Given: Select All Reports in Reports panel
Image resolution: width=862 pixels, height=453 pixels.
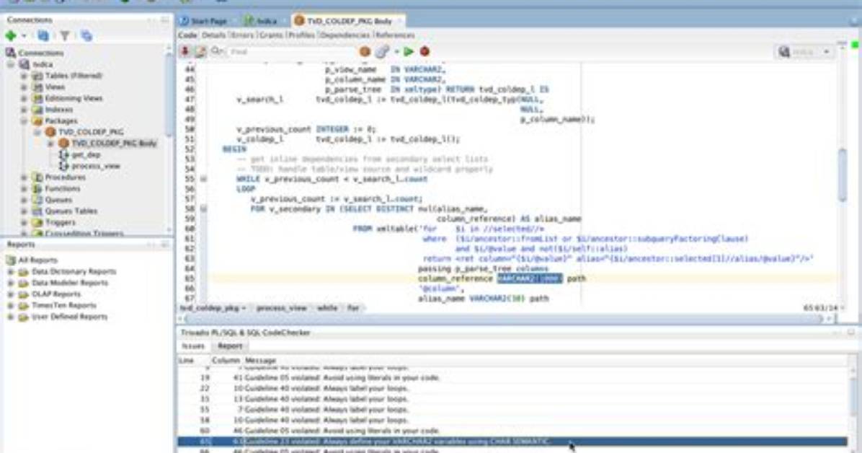Looking at the screenshot, I should (37, 260).
